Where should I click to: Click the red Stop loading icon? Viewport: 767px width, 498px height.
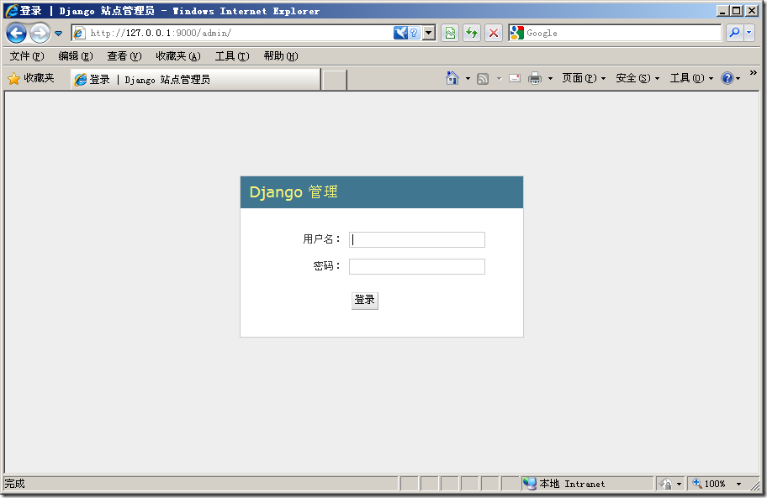tap(492, 33)
